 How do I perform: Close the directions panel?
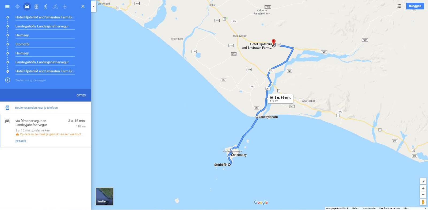tap(83, 6)
